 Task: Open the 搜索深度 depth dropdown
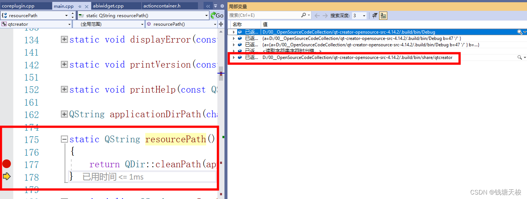[x=359, y=15]
